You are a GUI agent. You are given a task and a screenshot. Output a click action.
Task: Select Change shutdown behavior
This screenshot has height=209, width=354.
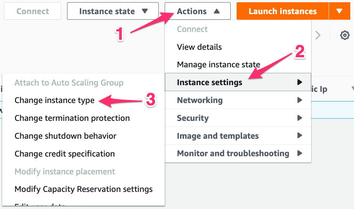66,136
